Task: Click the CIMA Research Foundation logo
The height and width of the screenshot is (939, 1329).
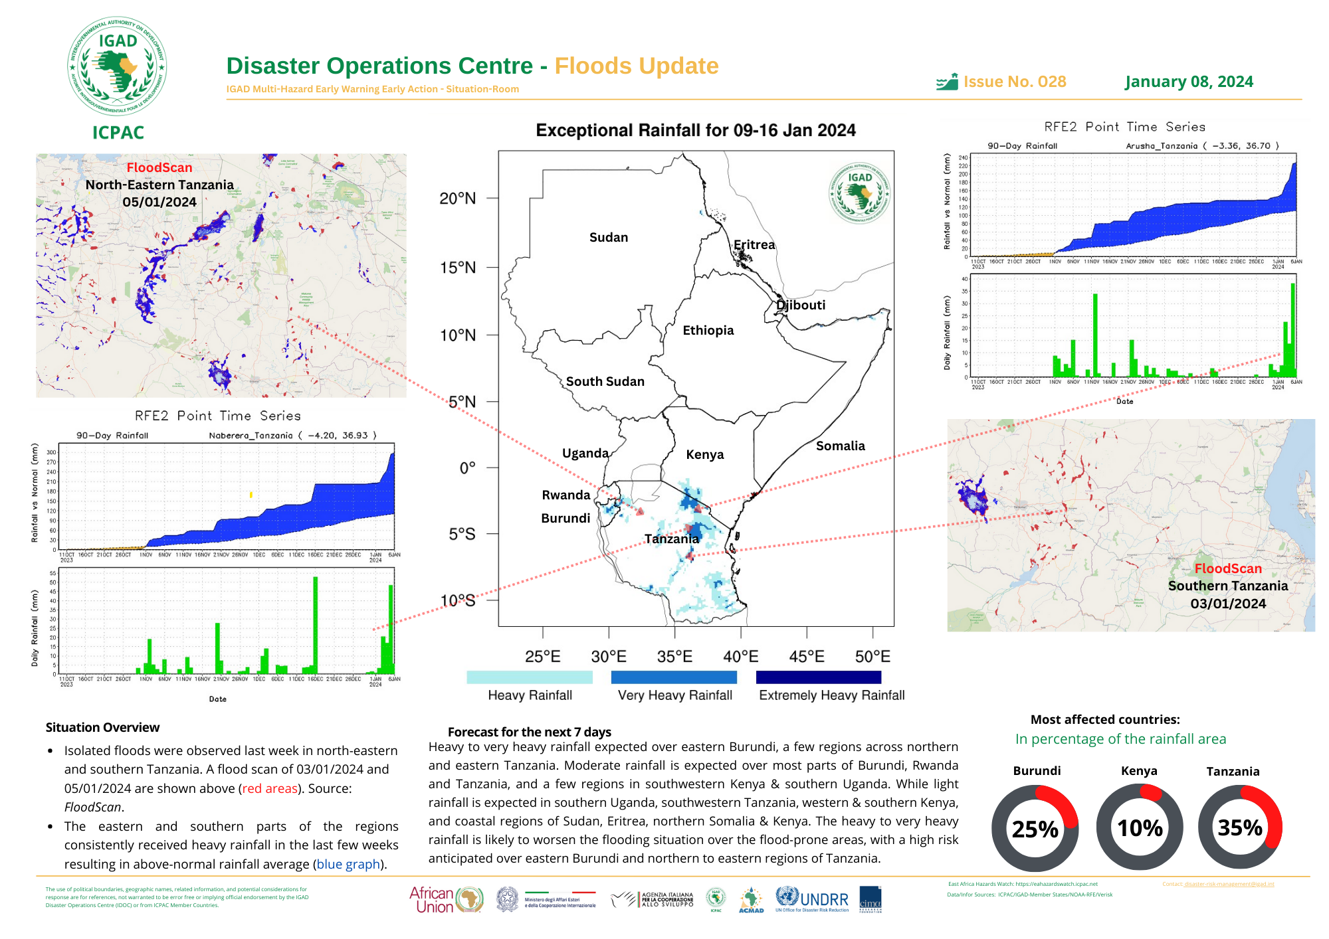Action: [870, 899]
